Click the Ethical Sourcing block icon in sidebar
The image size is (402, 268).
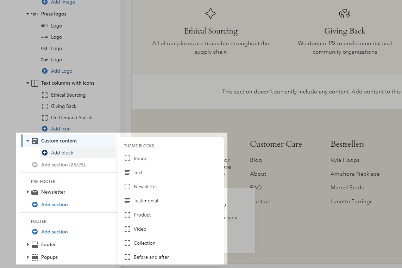tap(45, 95)
